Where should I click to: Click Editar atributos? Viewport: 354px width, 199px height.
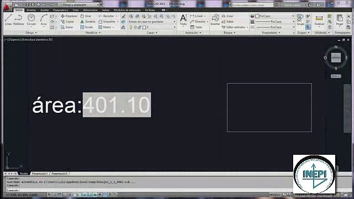click(233, 27)
